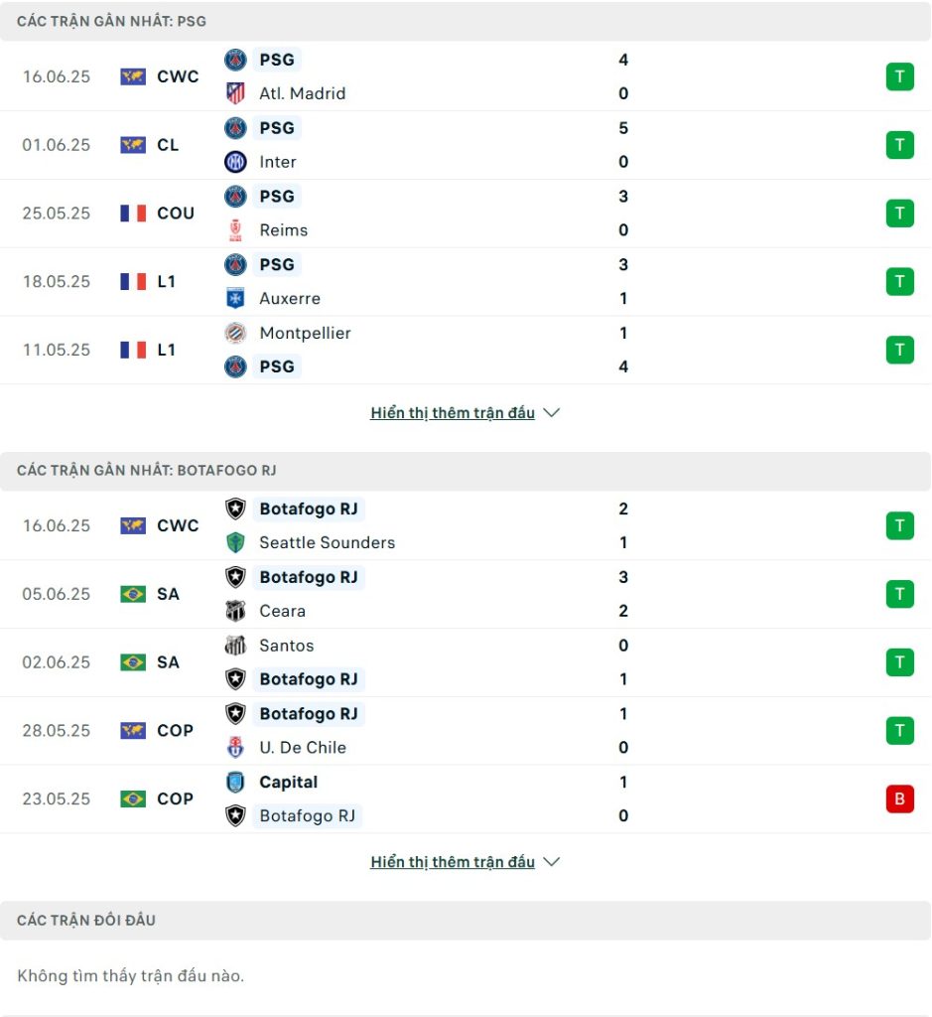Click the Seattle Sounders crest icon
The width and height of the screenshot is (932, 1017).
(x=235, y=543)
